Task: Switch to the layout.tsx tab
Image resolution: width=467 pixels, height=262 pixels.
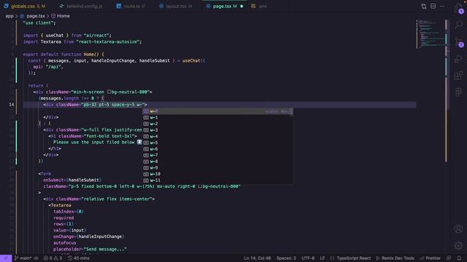Action: [x=176, y=6]
